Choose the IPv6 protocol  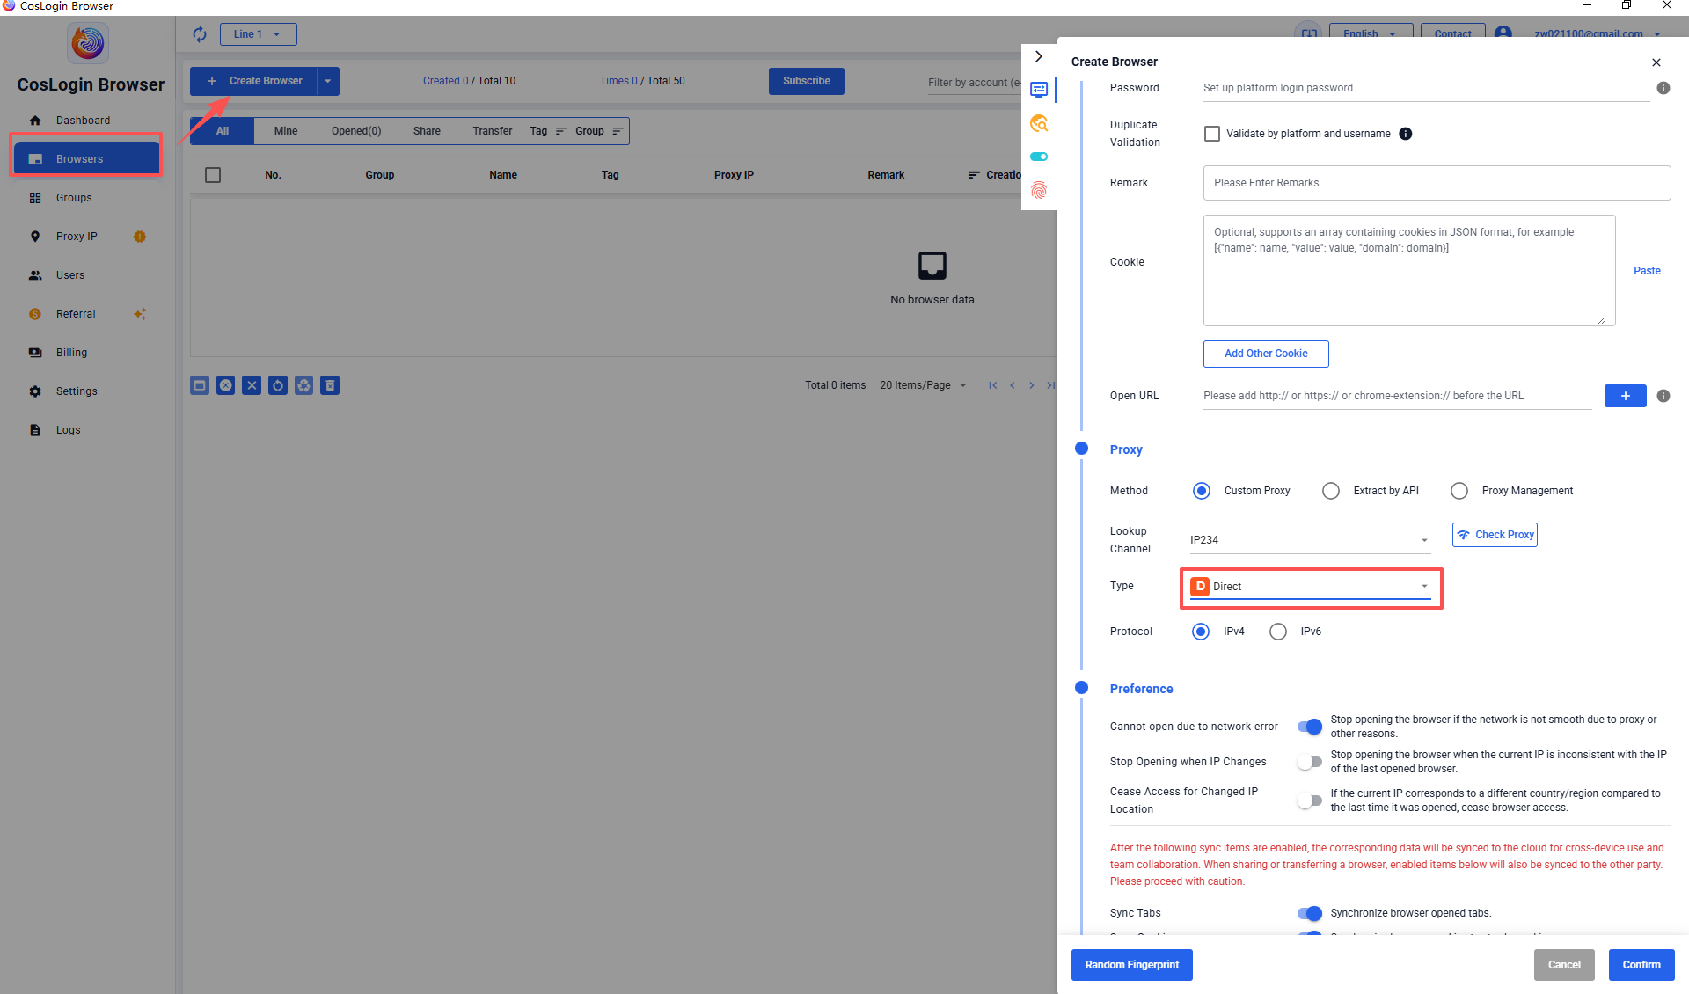[1278, 632]
